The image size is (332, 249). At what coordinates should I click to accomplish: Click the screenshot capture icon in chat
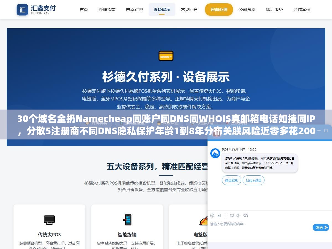point(225,216)
